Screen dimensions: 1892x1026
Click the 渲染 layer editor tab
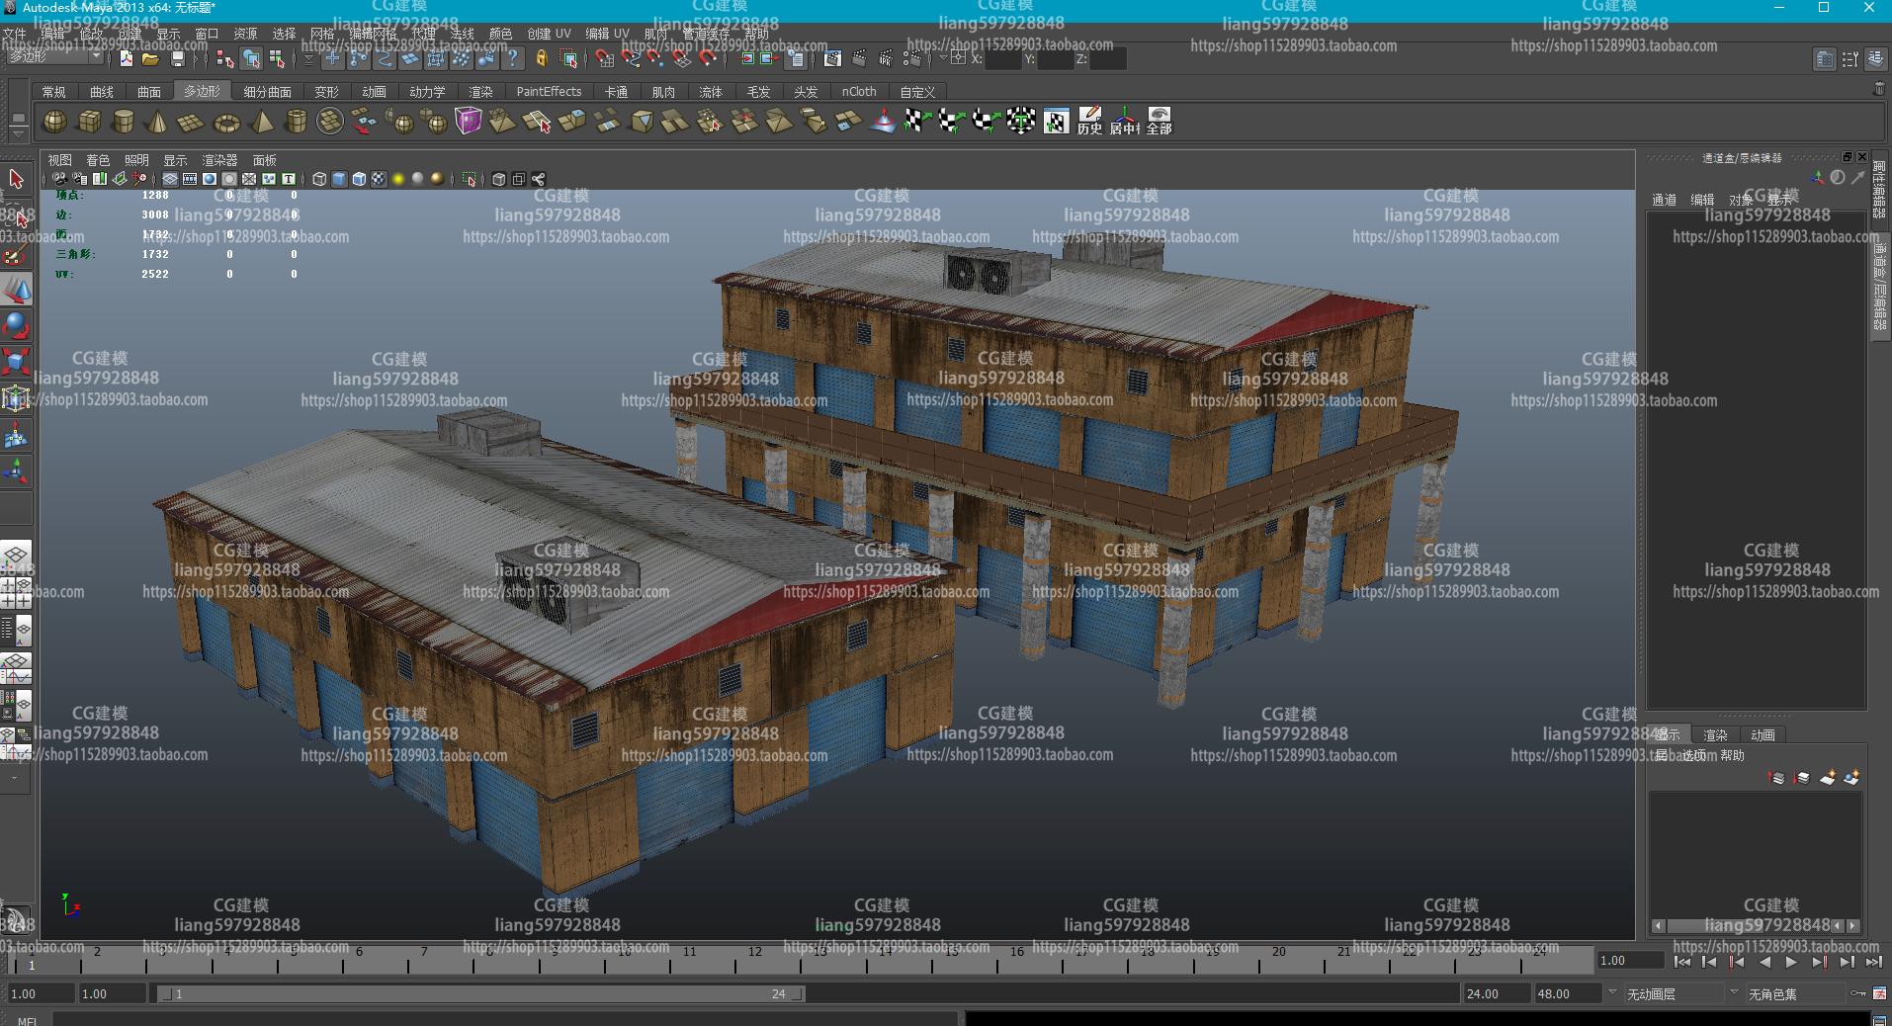tap(1715, 735)
